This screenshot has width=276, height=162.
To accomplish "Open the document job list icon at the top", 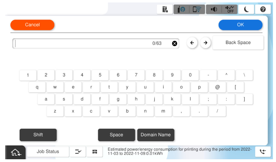I will (165, 9).
